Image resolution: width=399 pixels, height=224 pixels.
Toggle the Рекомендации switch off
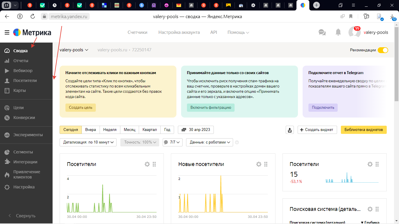[383, 50]
